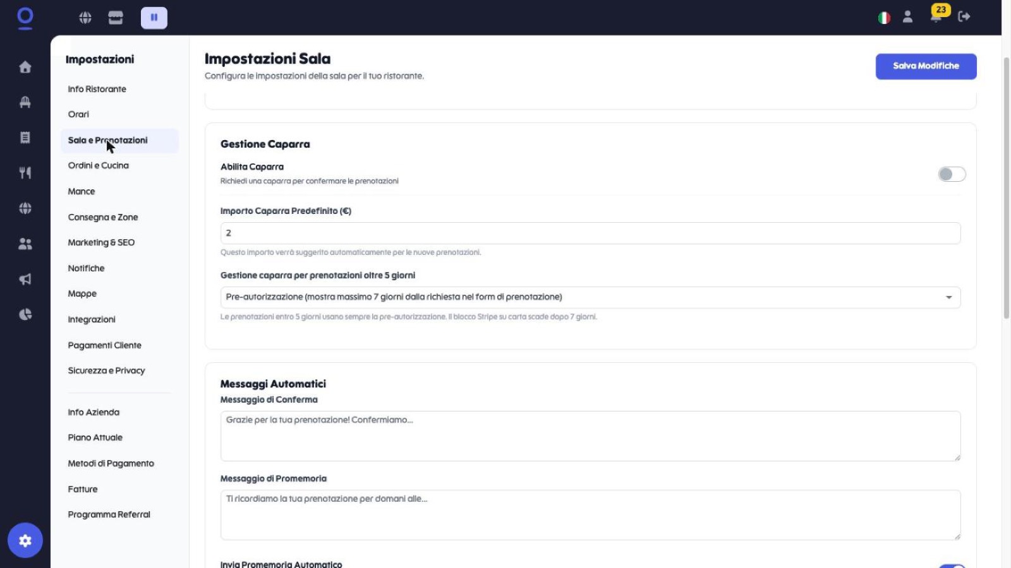Click the globe icon in top bar
This screenshot has width=1011, height=568.
point(85,18)
